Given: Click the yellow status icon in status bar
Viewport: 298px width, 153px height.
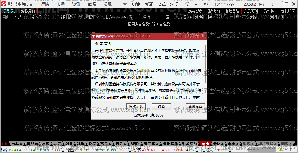Looking at the screenshot, I should click(x=281, y=150).
